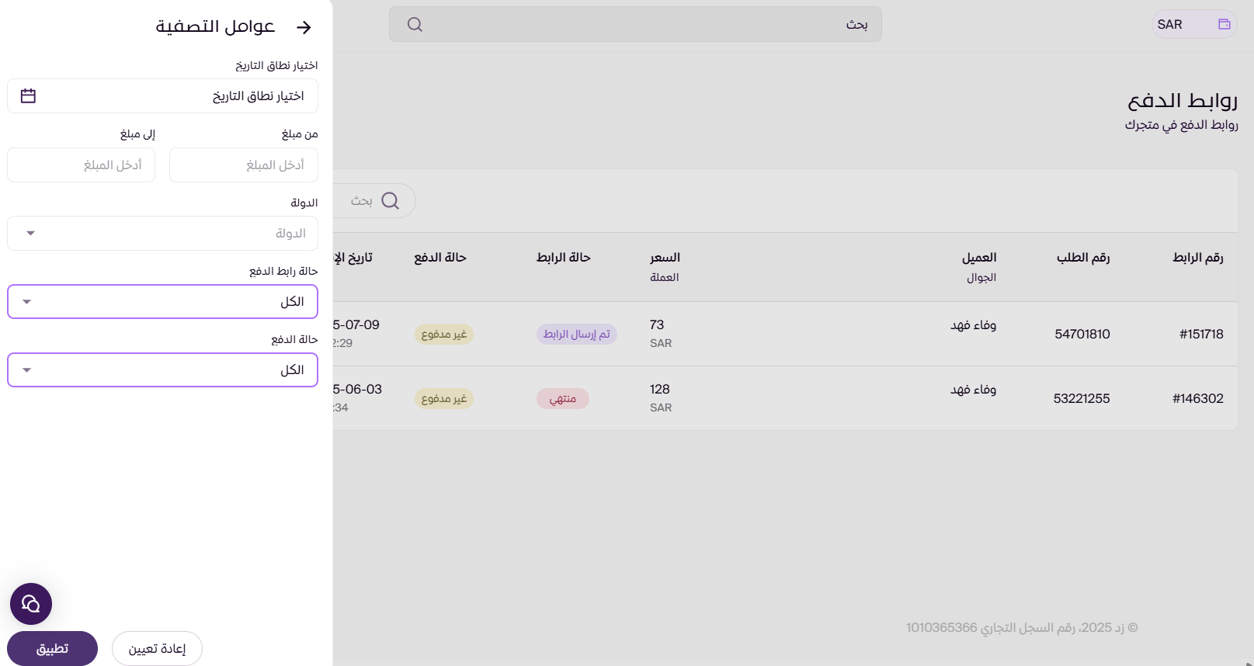Click the expired (منتهي) status badge
Image resolution: width=1254 pixels, height=666 pixels.
(563, 399)
